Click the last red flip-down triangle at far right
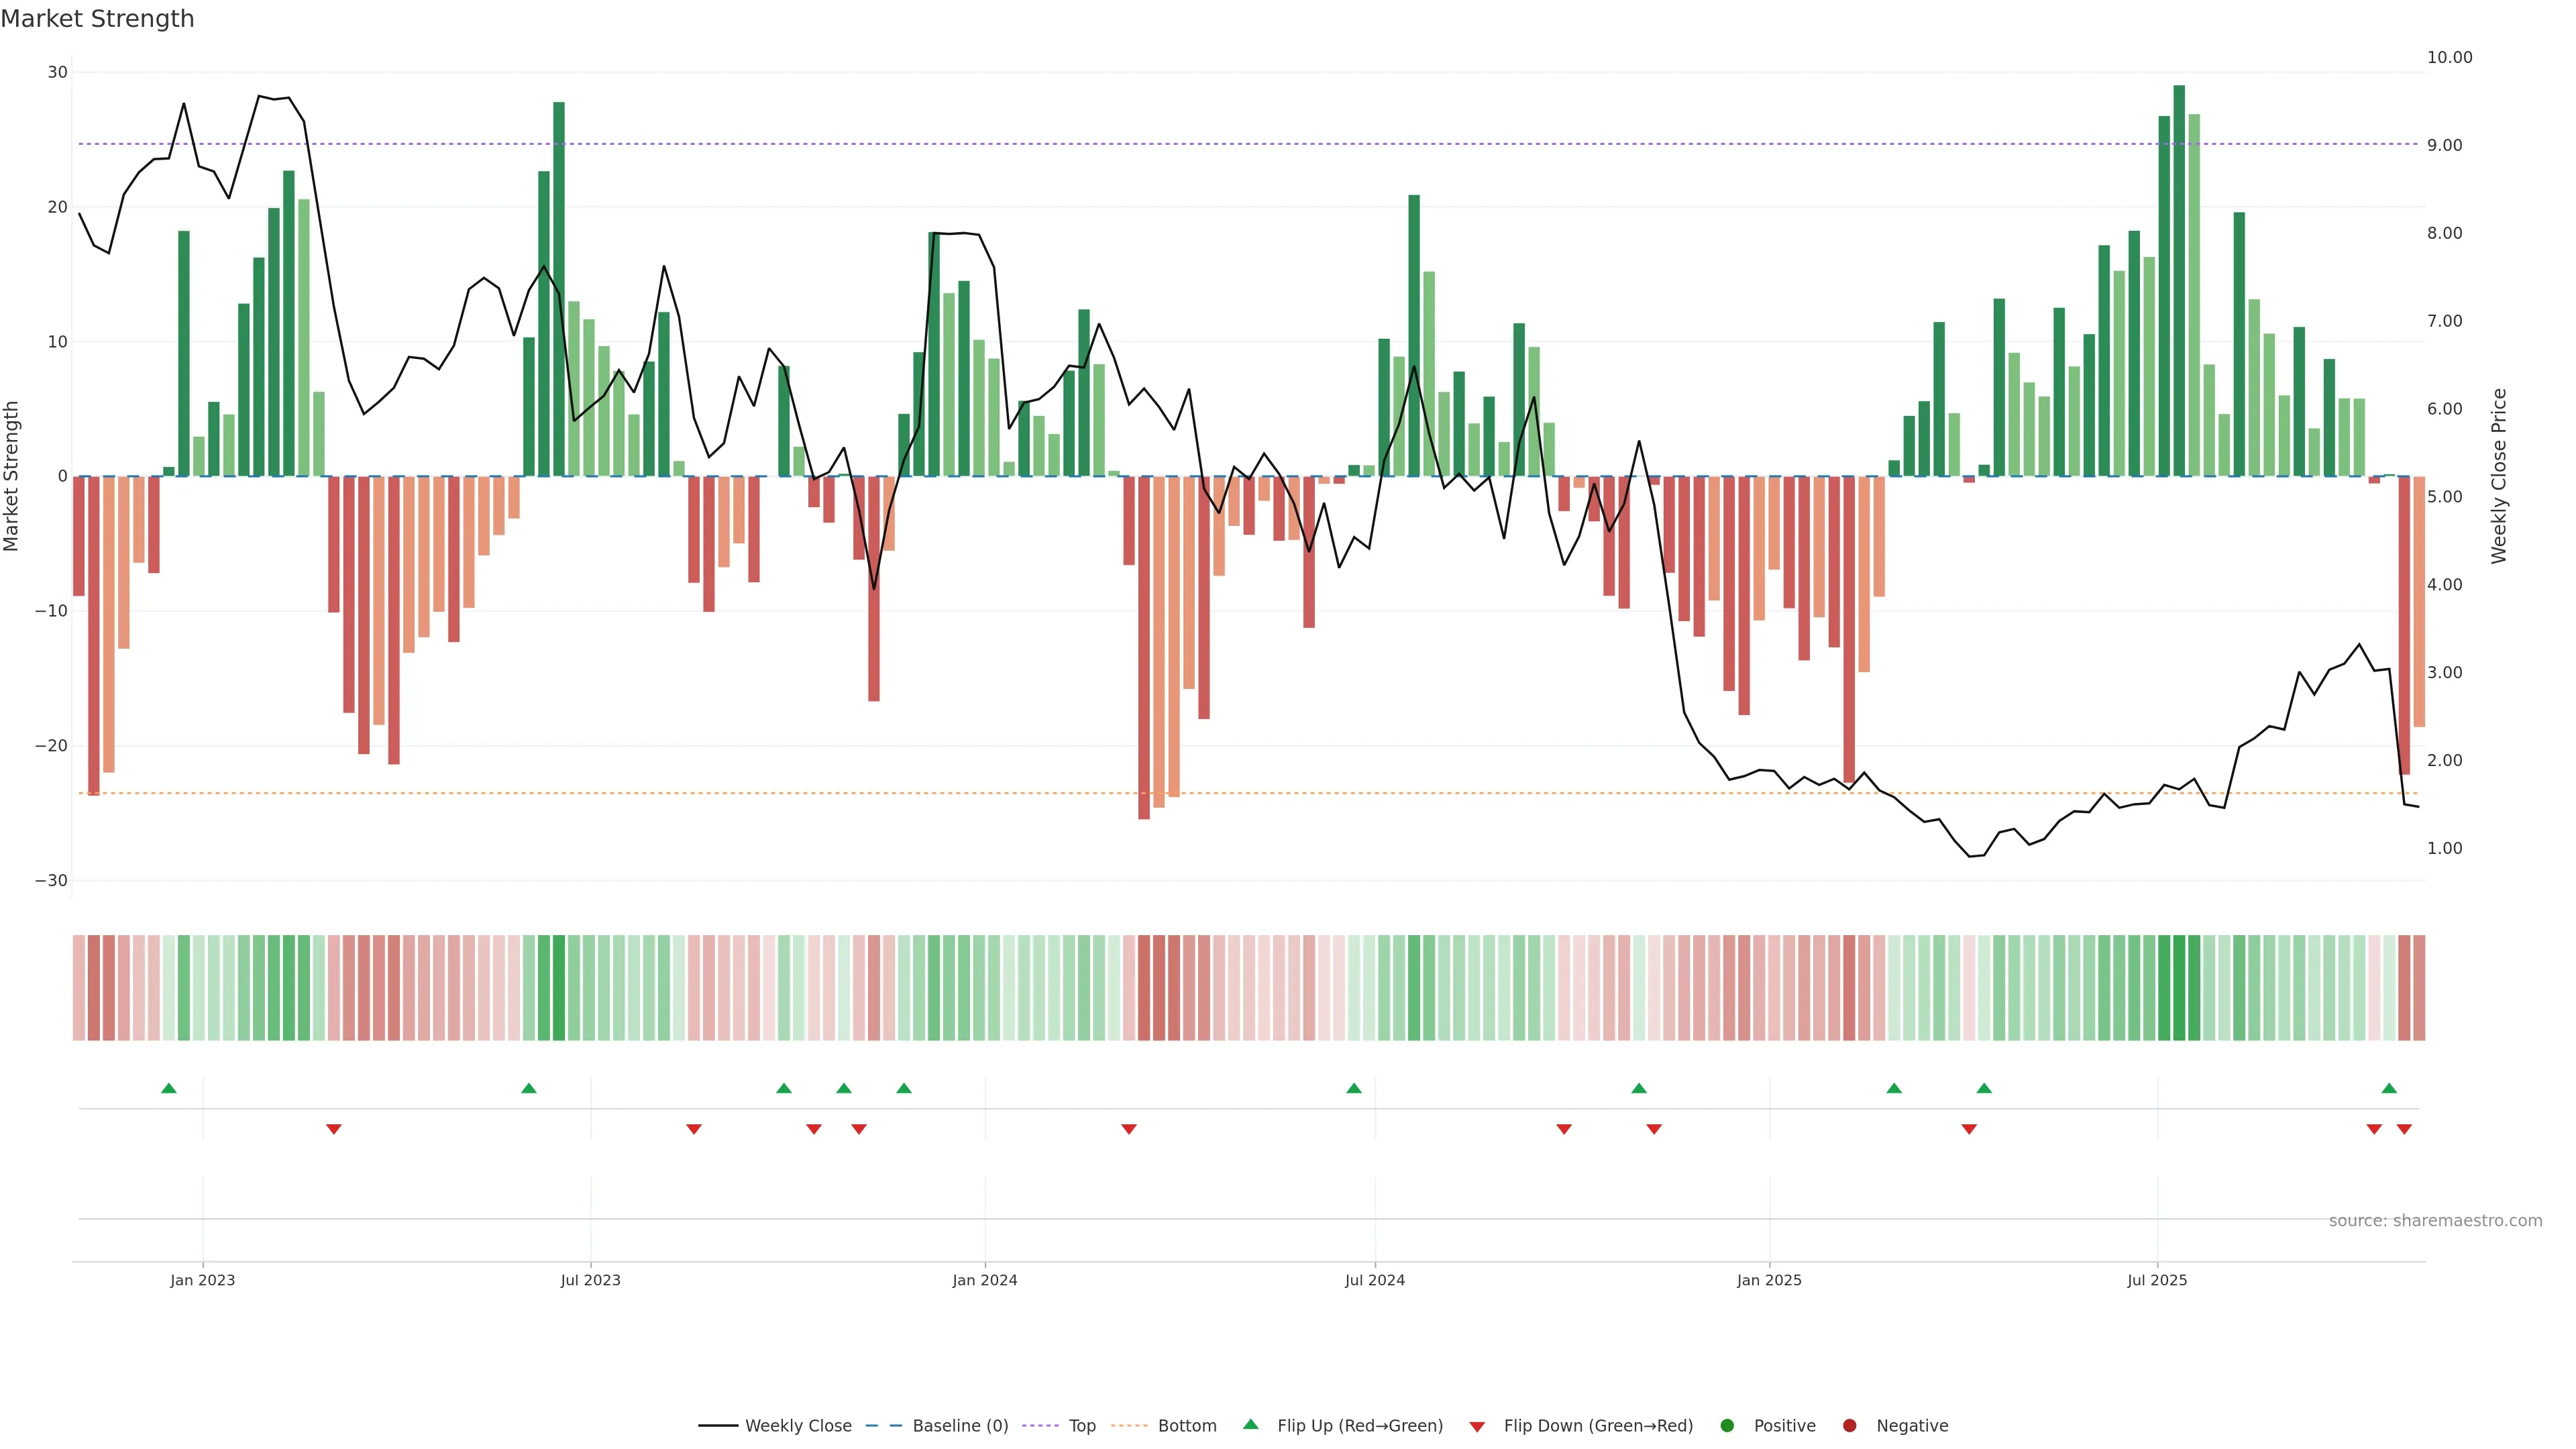This screenshot has width=2576, height=1449. pyautogui.click(x=2404, y=1129)
